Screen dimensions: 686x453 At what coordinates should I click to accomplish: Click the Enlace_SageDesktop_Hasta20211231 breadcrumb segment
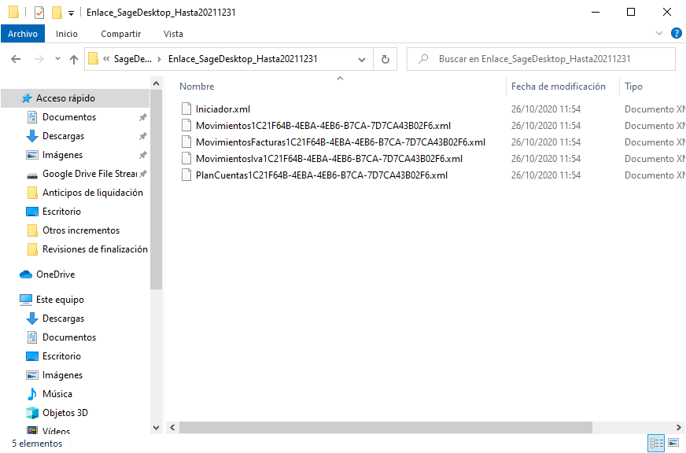point(243,59)
